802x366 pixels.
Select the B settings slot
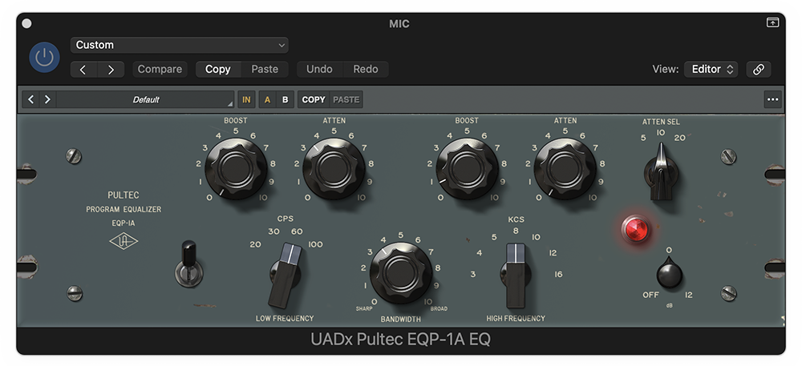[x=285, y=99]
